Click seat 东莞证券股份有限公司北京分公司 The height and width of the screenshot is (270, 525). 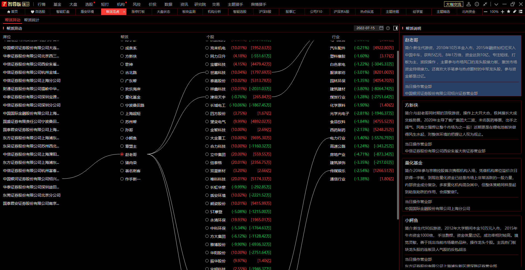point(32,195)
